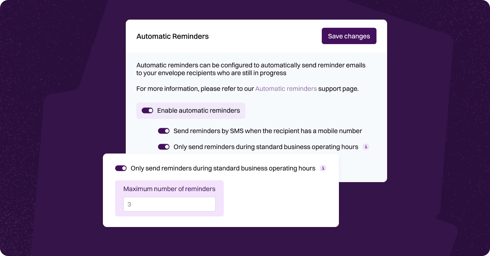
Task: Click the placeholder value 3 in the reminders field
Action: [129, 204]
